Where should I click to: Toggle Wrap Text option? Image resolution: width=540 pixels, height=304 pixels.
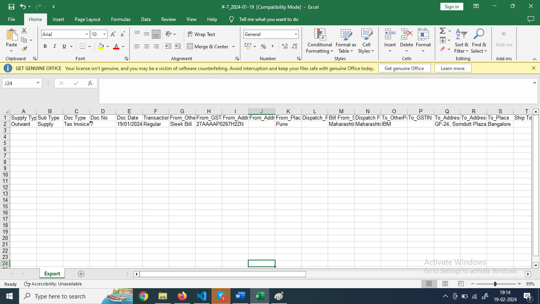point(201,34)
